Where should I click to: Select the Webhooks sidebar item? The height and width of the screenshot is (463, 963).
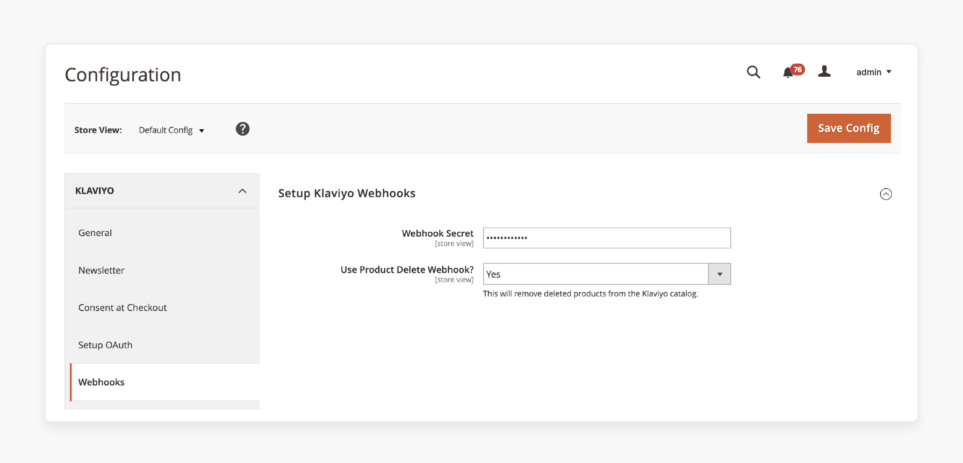pyautogui.click(x=164, y=382)
